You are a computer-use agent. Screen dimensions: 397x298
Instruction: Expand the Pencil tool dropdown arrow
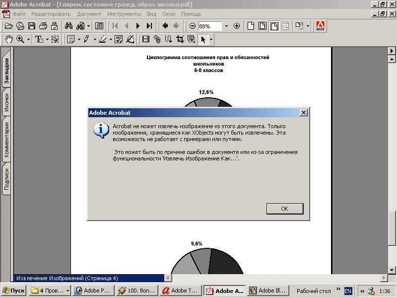95,39
